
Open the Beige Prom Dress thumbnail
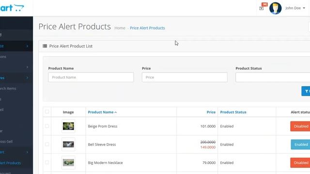(x=68, y=126)
